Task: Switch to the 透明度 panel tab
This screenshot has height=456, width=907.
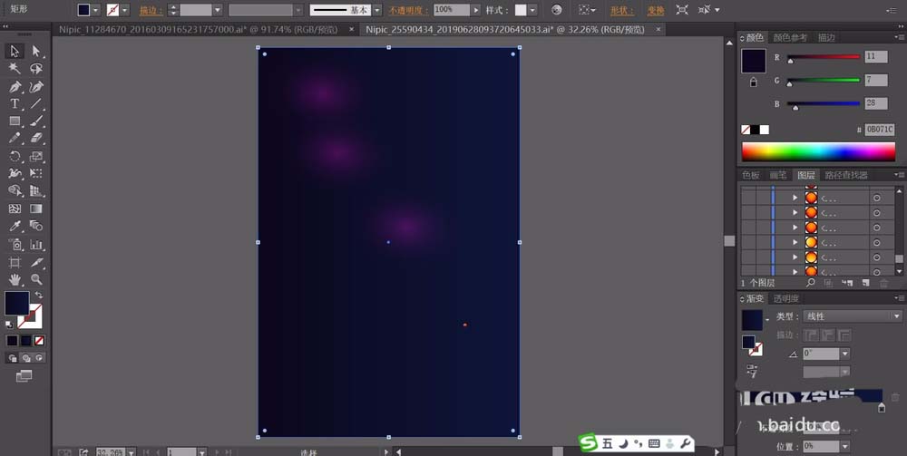Action: [786, 299]
